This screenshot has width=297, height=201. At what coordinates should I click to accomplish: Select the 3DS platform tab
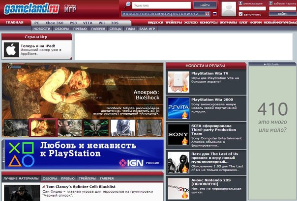tap(115, 23)
